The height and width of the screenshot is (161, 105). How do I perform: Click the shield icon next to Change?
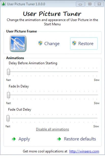40,43
